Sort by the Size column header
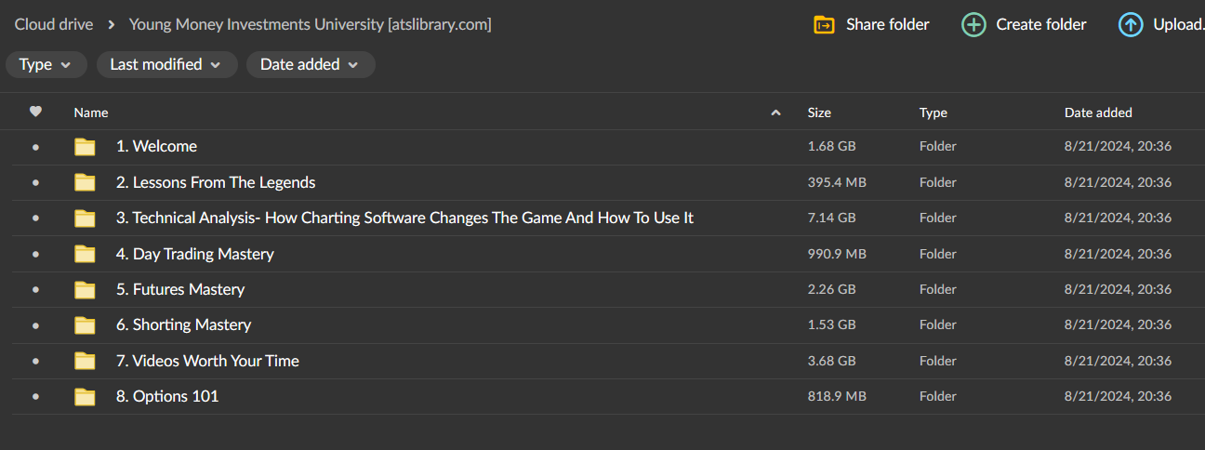Image resolution: width=1205 pixels, height=450 pixels. pyautogui.click(x=819, y=112)
